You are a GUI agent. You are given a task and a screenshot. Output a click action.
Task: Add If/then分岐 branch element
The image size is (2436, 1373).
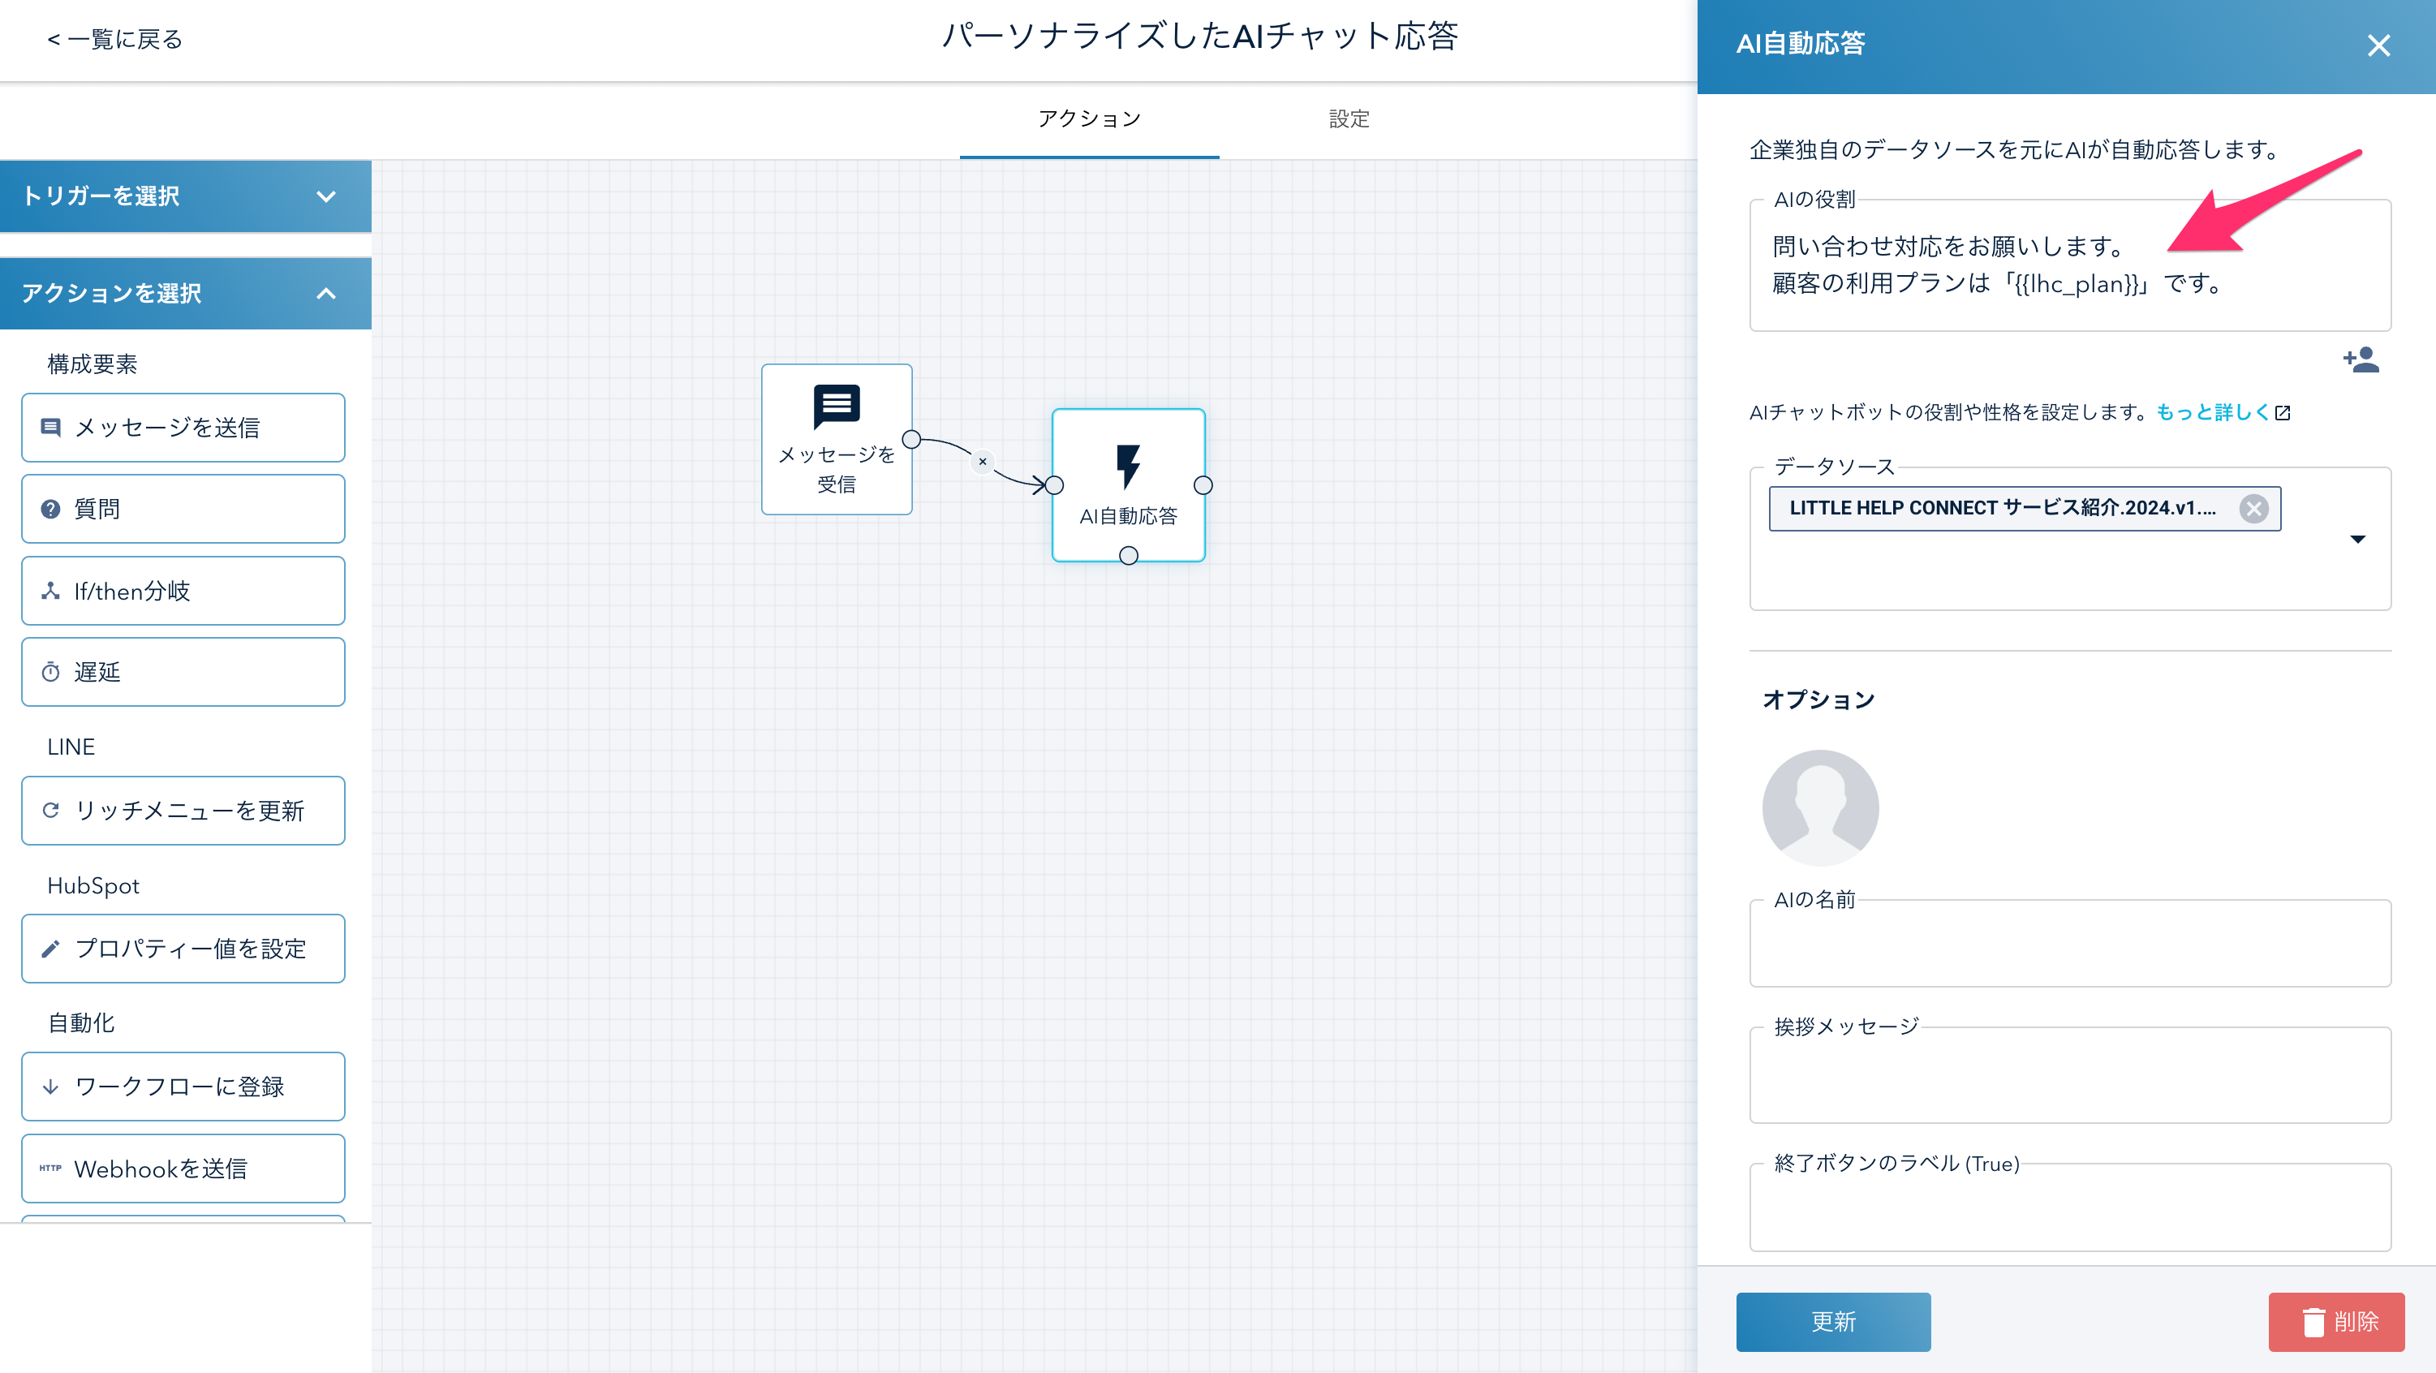[x=183, y=591]
